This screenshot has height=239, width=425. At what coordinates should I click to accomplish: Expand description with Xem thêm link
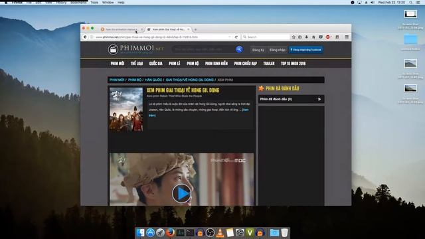[245, 110]
